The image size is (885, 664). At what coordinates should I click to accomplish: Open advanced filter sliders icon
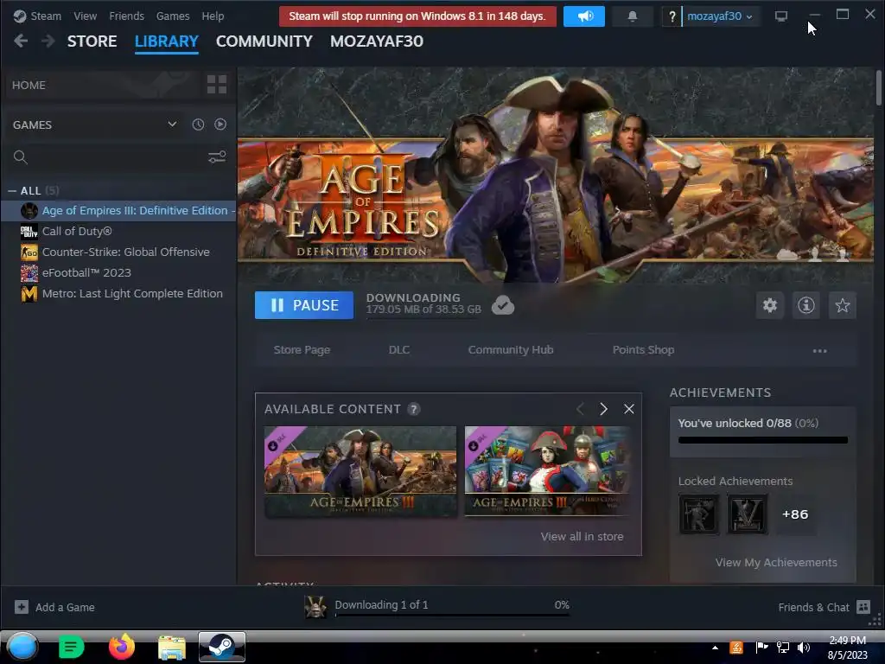[217, 157]
